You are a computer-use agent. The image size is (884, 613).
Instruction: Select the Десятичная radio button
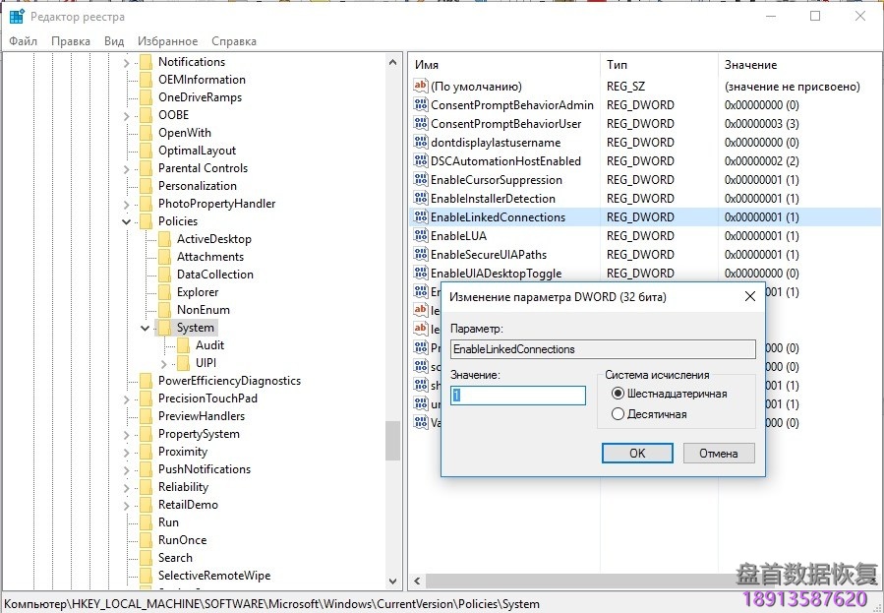618,414
